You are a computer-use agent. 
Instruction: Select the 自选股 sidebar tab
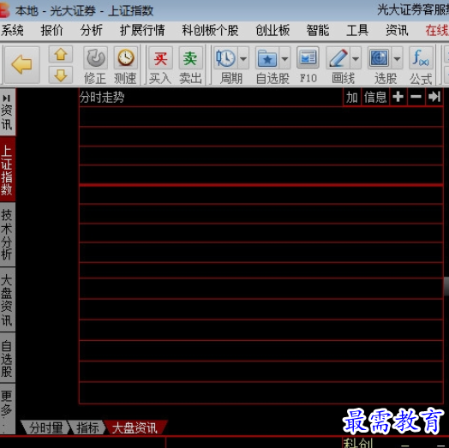point(7,357)
